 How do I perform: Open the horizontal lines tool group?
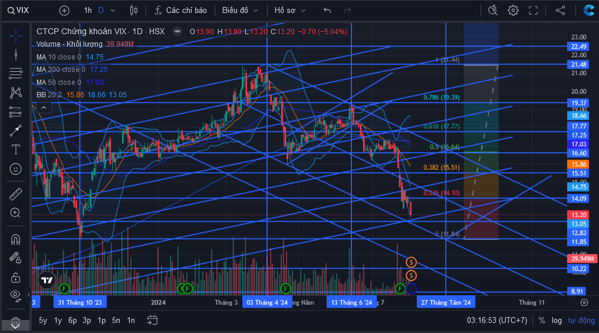click(16, 73)
